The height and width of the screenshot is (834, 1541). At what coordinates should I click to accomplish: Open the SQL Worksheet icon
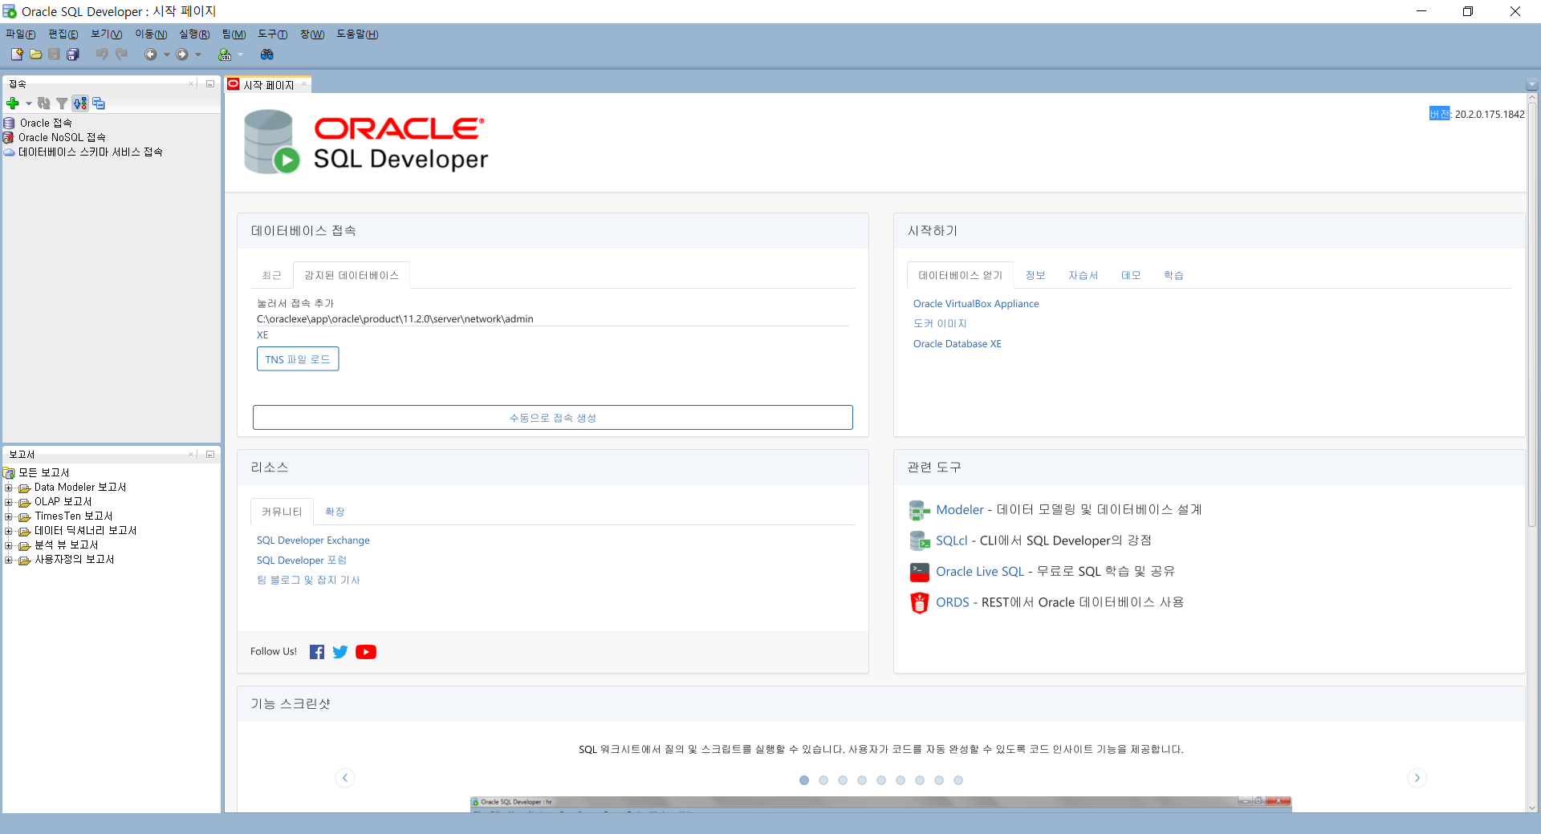(x=225, y=55)
